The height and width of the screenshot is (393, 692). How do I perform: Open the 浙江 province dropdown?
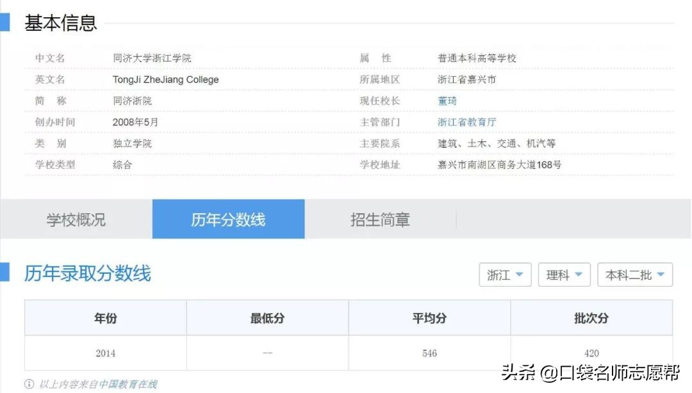tap(505, 274)
